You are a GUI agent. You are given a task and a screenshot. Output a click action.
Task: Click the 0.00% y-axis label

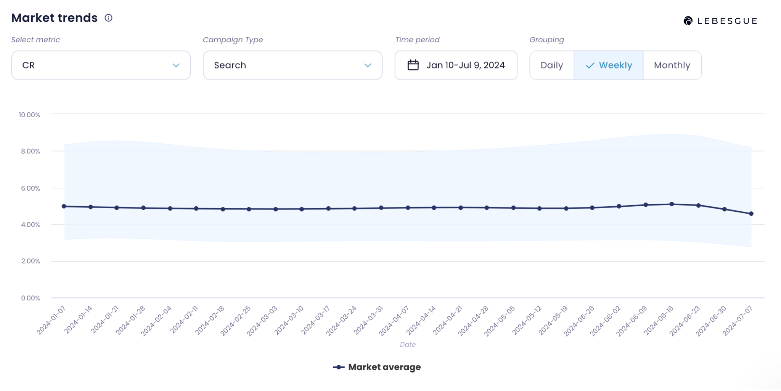click(31, 298)
